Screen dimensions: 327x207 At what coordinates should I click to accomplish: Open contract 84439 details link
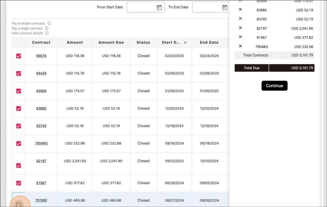[41, 73]
